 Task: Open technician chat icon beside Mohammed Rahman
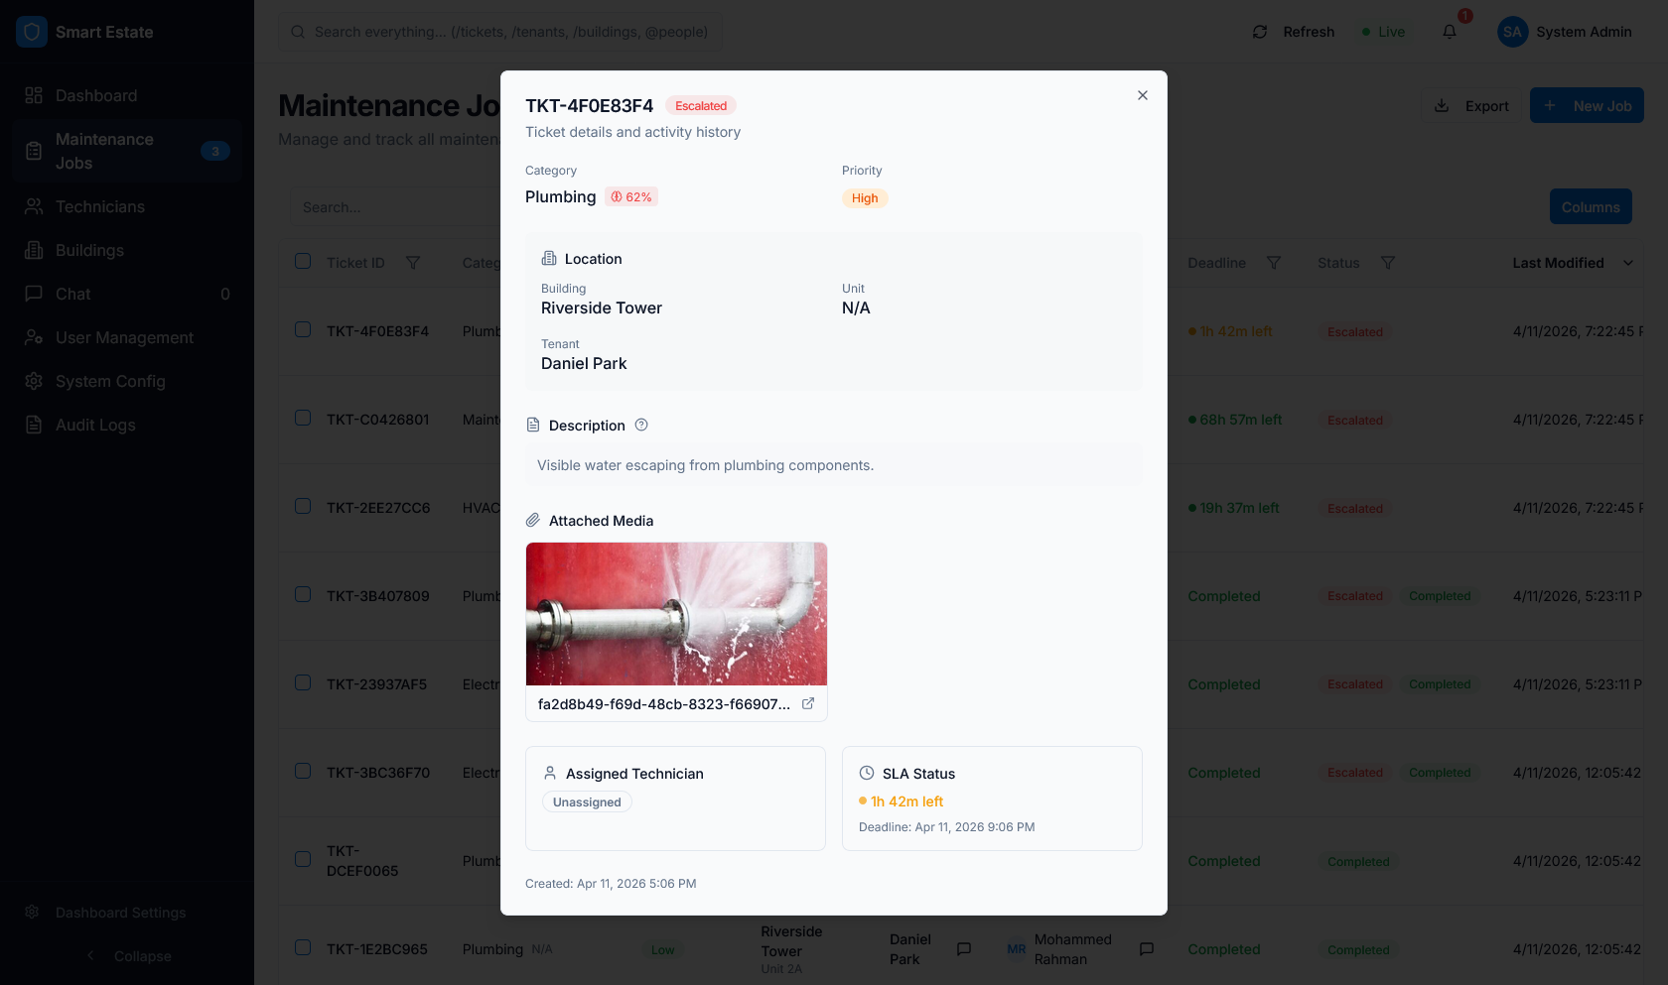[1147, 949]
